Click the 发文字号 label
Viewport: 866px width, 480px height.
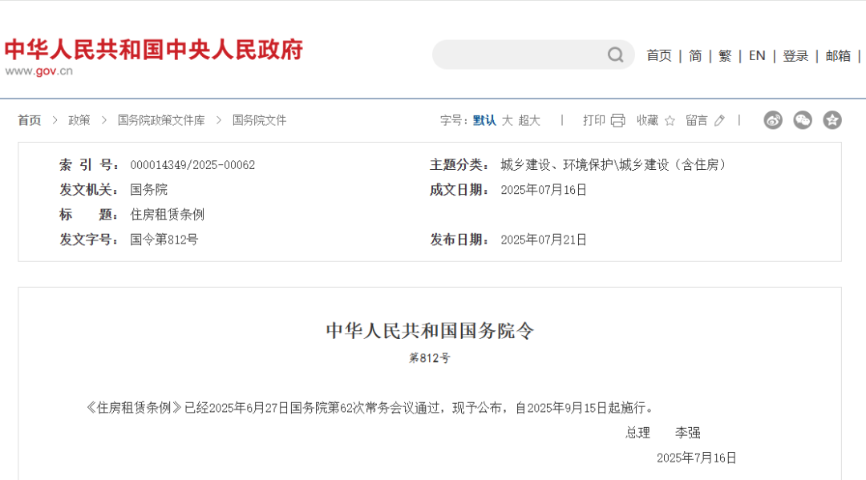88,240
